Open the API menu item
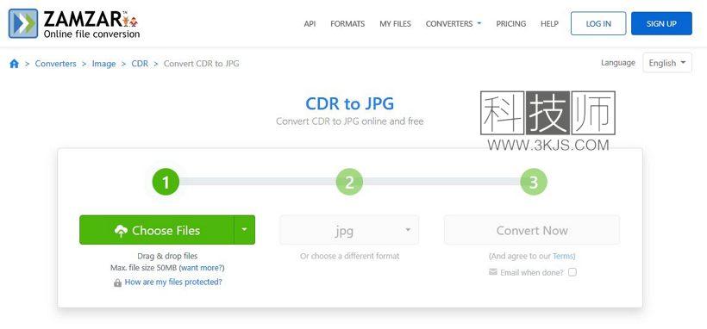Screen dimensions: 707x329 pos(310,24)
